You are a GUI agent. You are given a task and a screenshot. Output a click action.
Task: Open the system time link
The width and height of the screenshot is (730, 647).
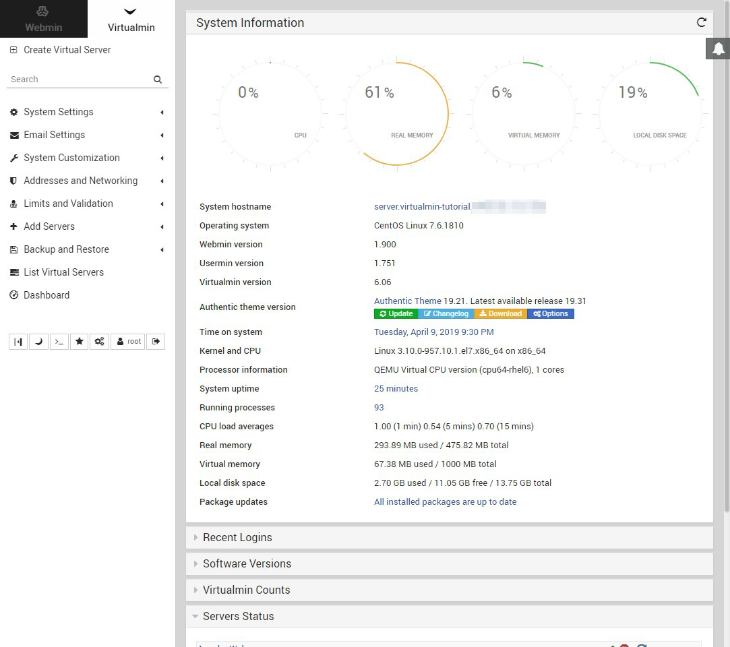coord(434,332)
